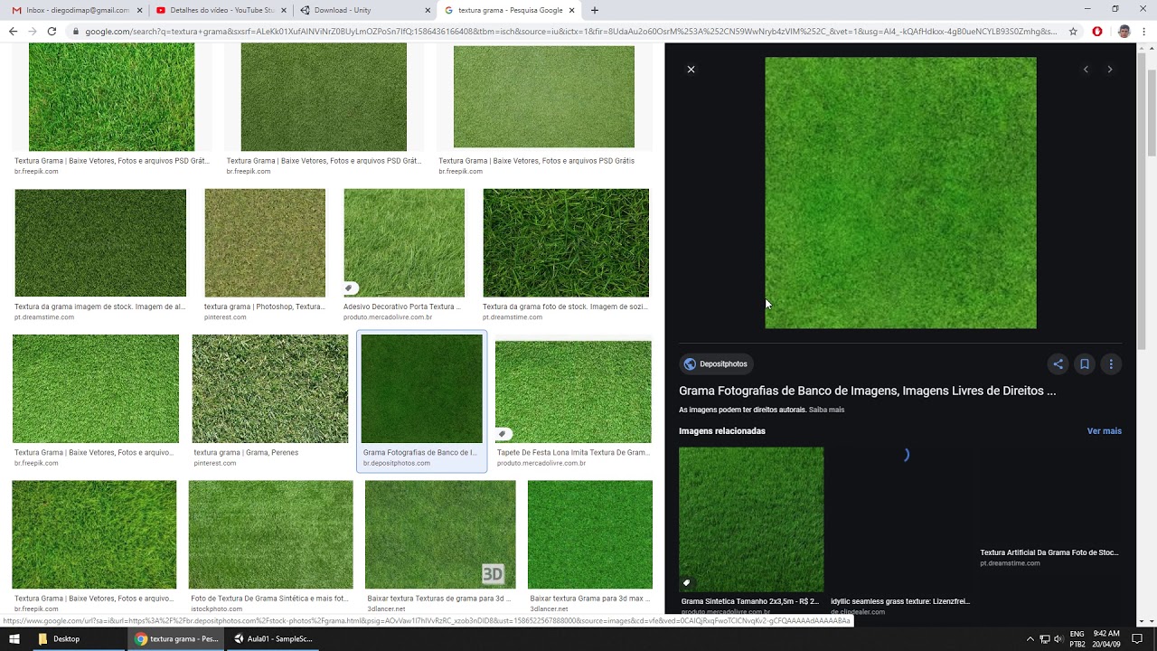Open the Chrome three-dot menu
The height and width of the screenshot is (651, 1157).
click(1144, 32)
